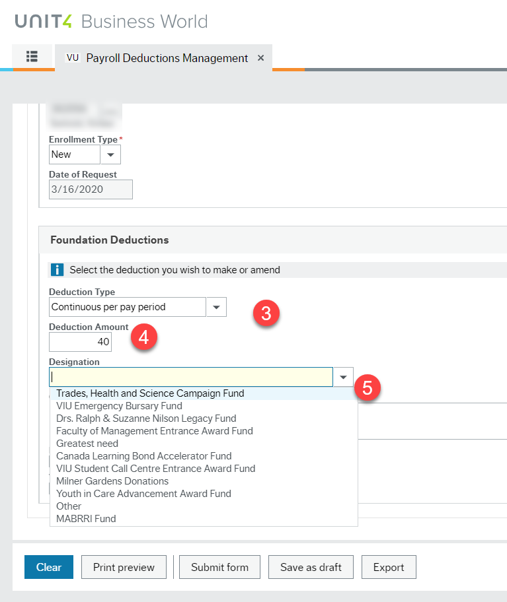
Task: Open the hamburger menu icon
Action: (x=32, y=57)
